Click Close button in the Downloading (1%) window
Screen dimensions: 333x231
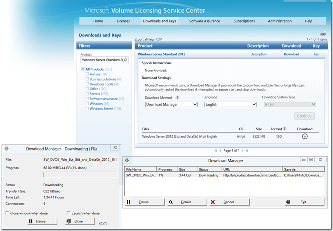tap(80, 221)
